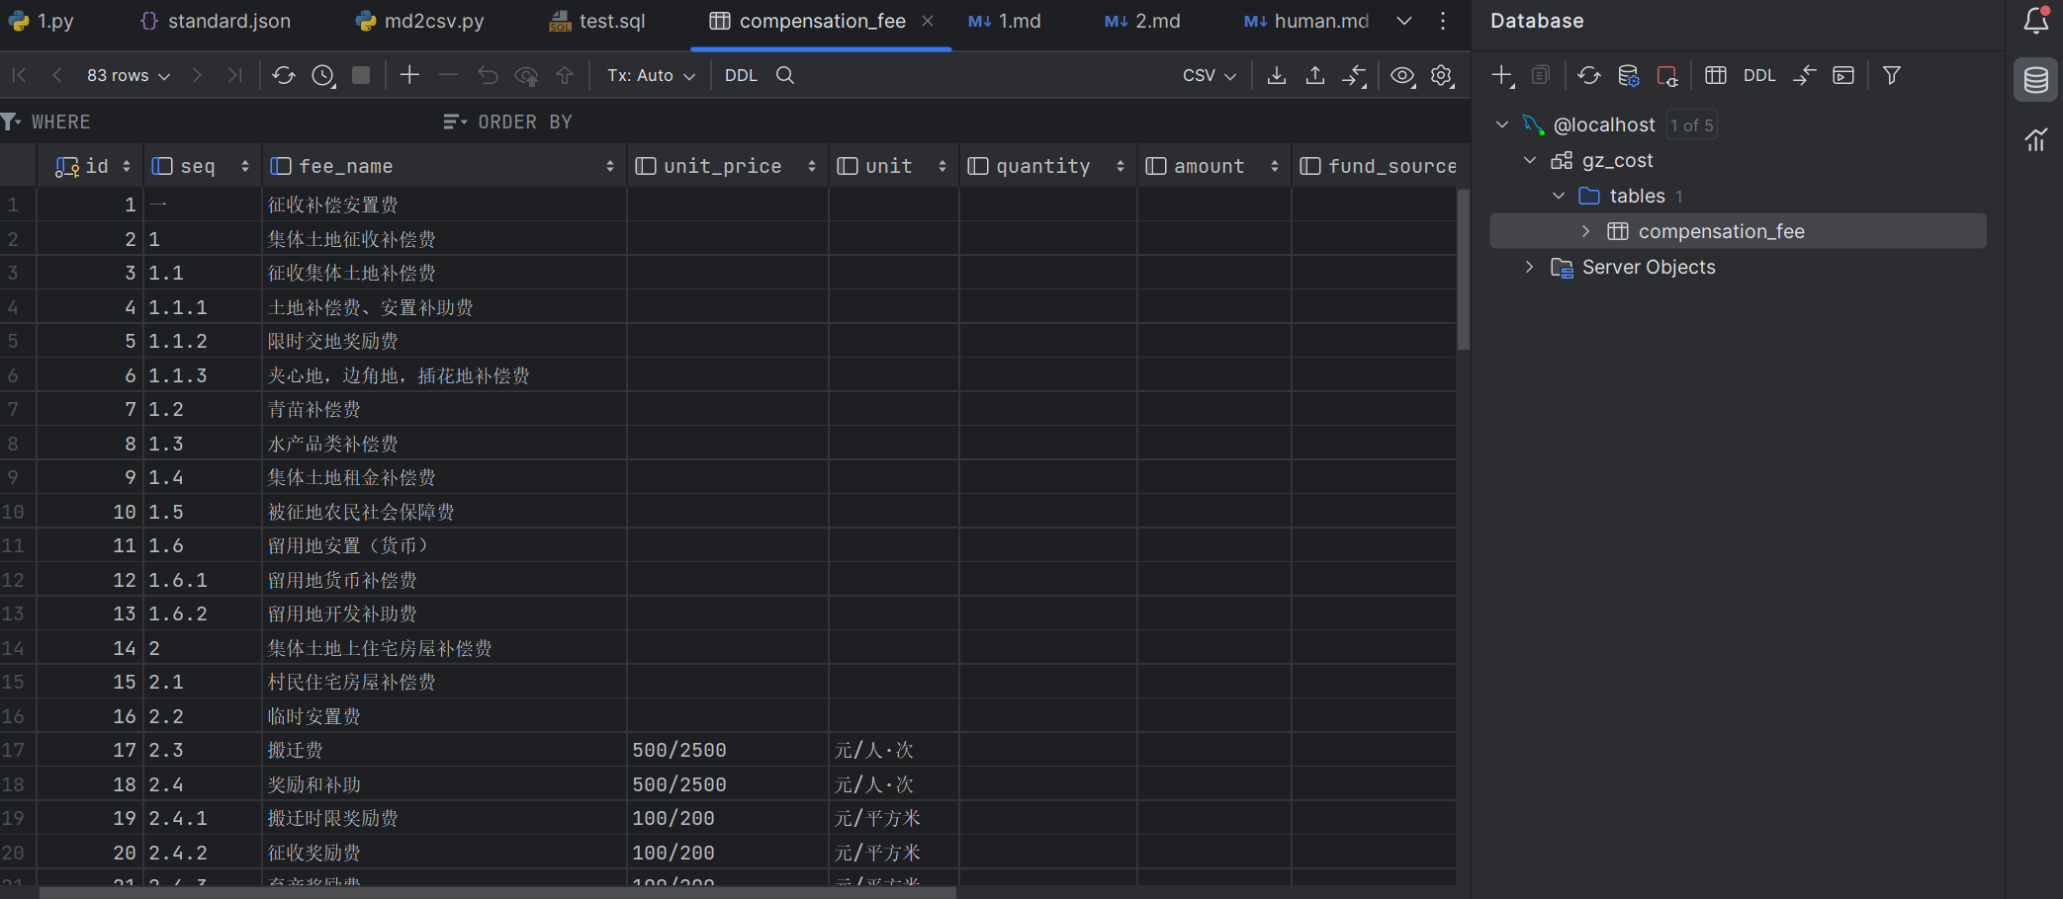The image size is (2063, 899).
Task: Select seq cell 1.6.2
Action: [203, 613]
